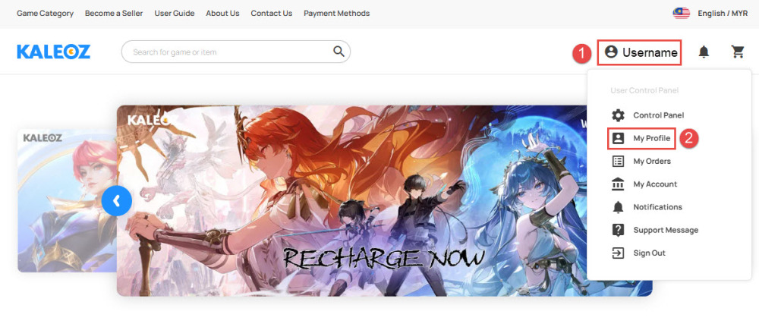The image size is (759, 327).
Task: Open Become a Seller page
Action: (114, 14)
